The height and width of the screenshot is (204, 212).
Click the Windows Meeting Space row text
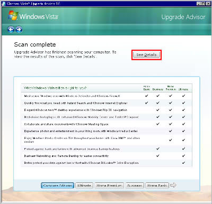click(x=66, y=124)
